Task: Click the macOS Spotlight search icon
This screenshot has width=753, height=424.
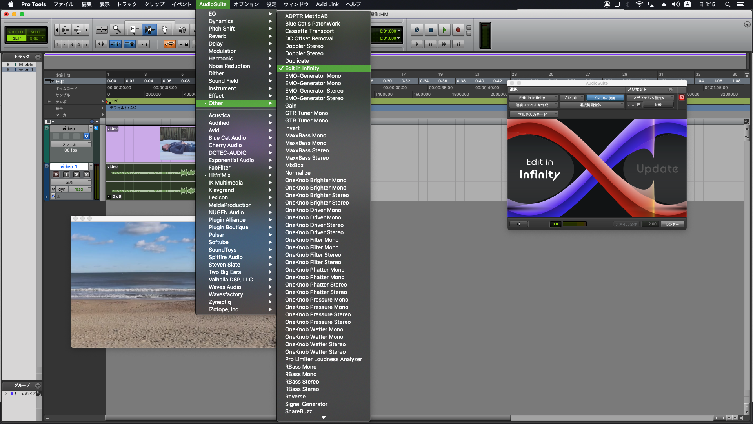Action: click(728, 4)
